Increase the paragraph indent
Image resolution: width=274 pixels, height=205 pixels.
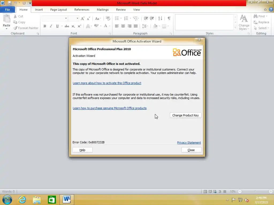(152, 18)
